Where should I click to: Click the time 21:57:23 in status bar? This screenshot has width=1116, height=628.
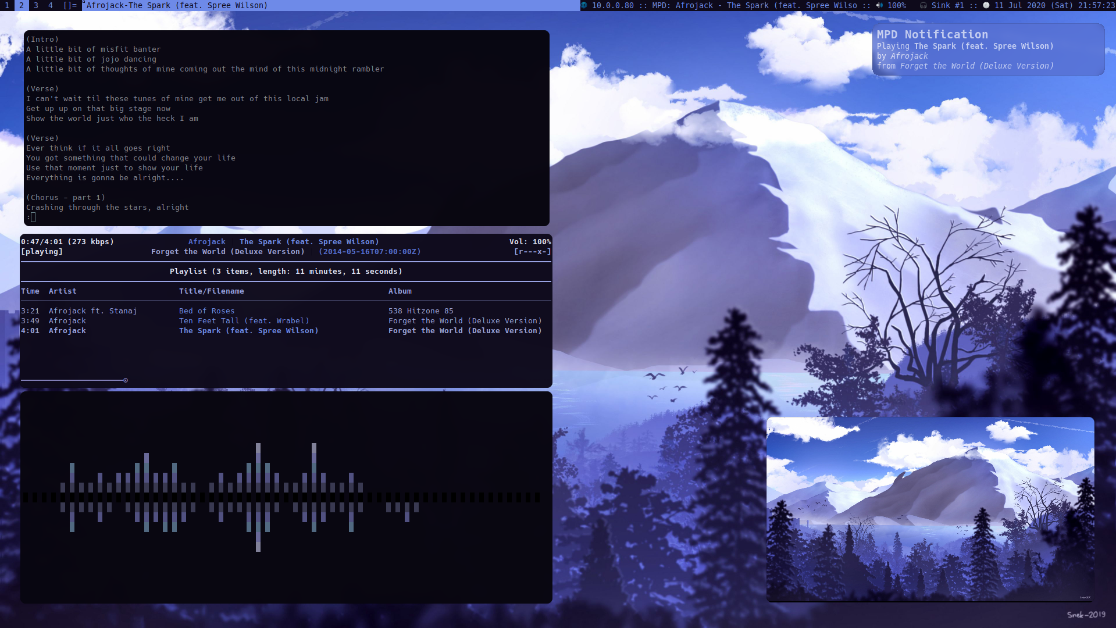[1096, 5]
